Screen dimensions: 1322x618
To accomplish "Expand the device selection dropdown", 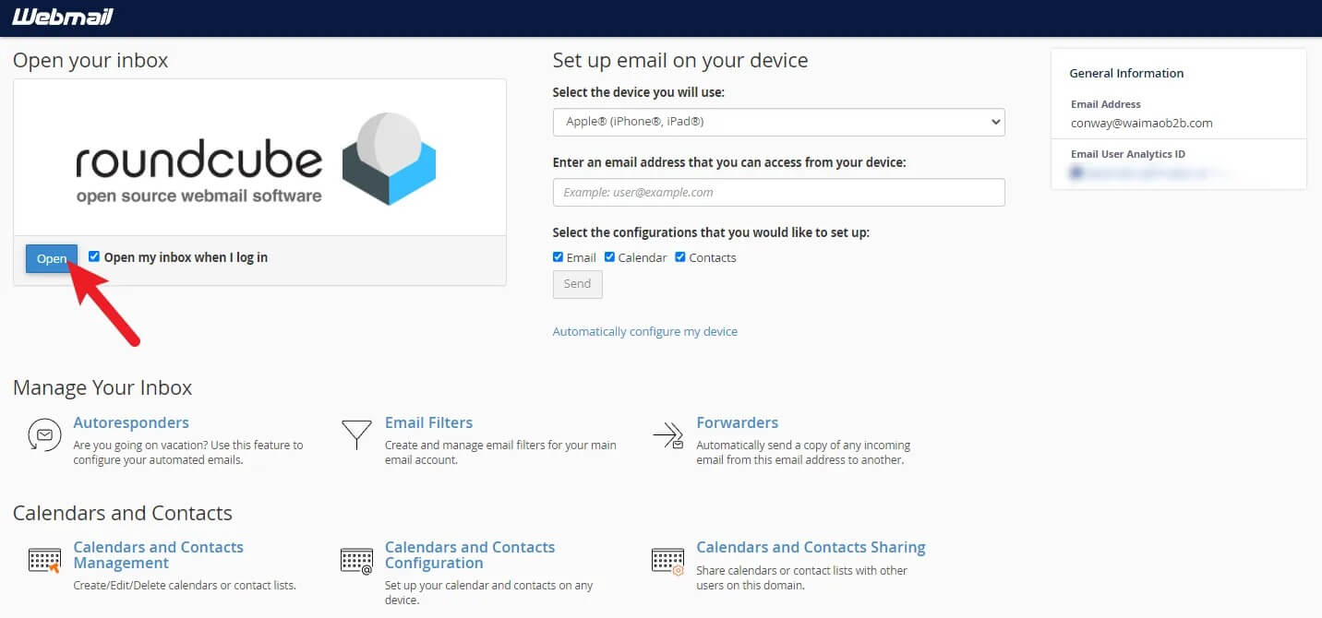I will [x=778, y=122].
